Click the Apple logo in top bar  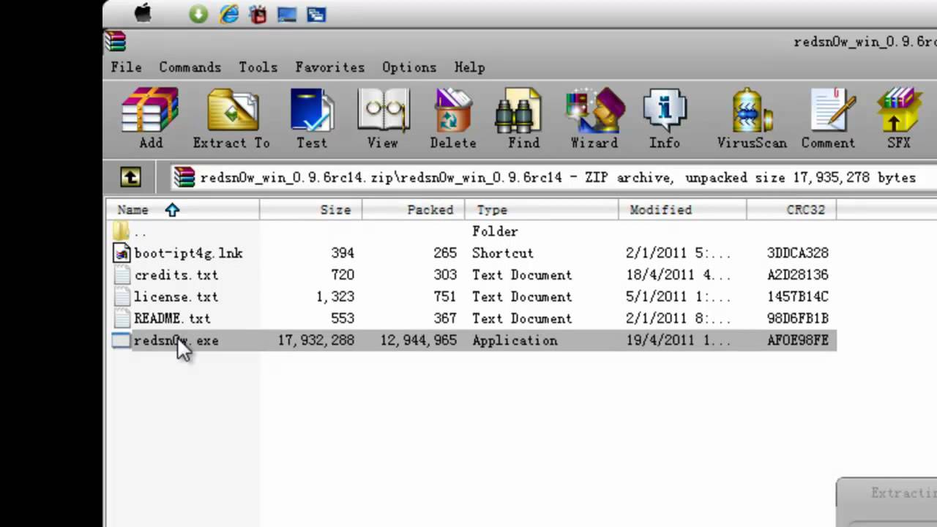pyautogui.click(x=143, y=14)
